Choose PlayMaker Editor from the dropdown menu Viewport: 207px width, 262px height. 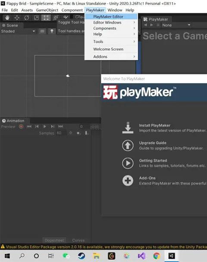(x=111, y=16)
